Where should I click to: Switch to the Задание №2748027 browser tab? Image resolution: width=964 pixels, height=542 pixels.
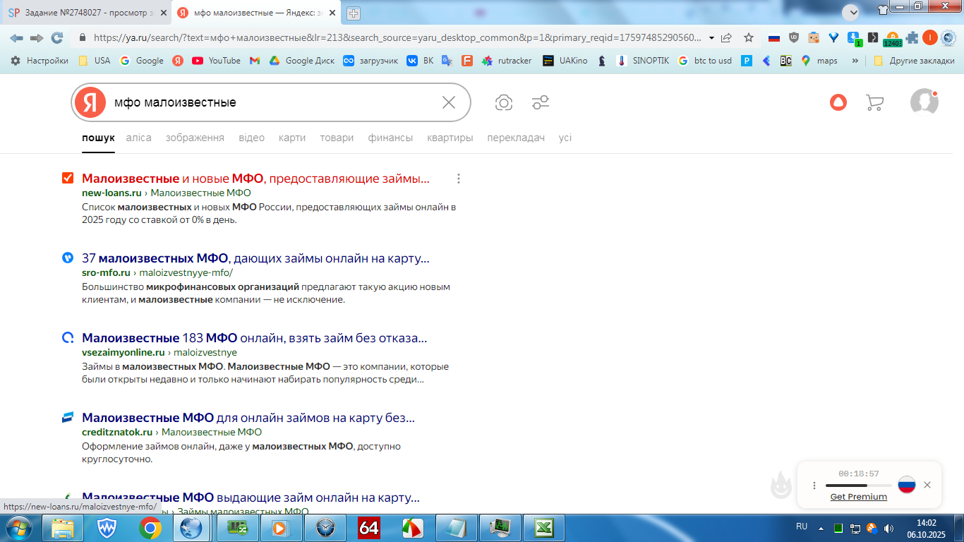(86, 13)
